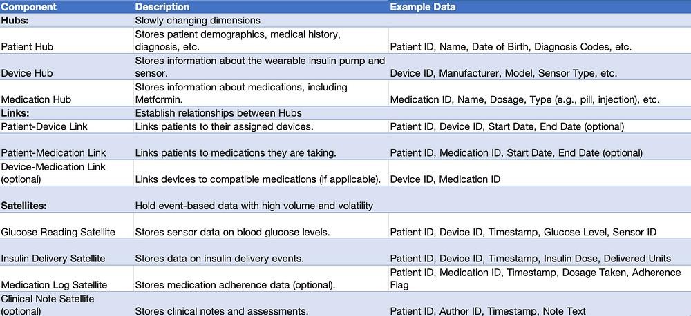Image resolution: width=691 pixels, height=316 pixels.
Task: Select the 'Device ID, Medication ID' example cell
Action: click(445, 179)
